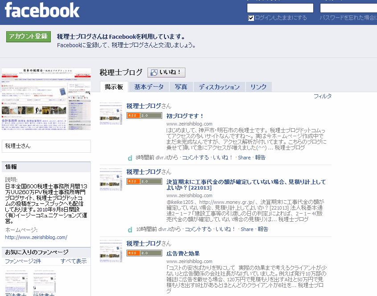Click post avatar beside 決算期末 post
377x296 pixels.
pos(111,179)
